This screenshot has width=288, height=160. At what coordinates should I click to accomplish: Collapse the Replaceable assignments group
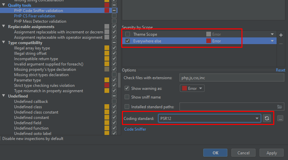pyautogui.click(x=3, y=26)
